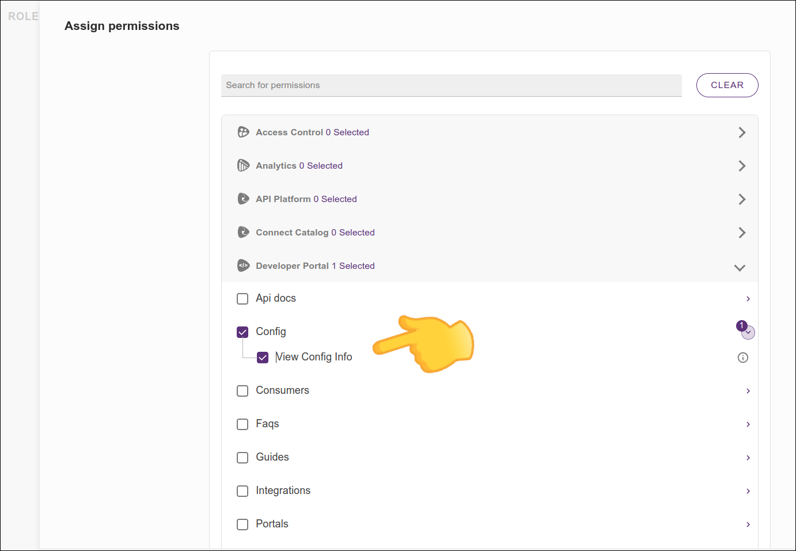
Task: Expand the Analytics section chevron
Action: click(741, 166)
